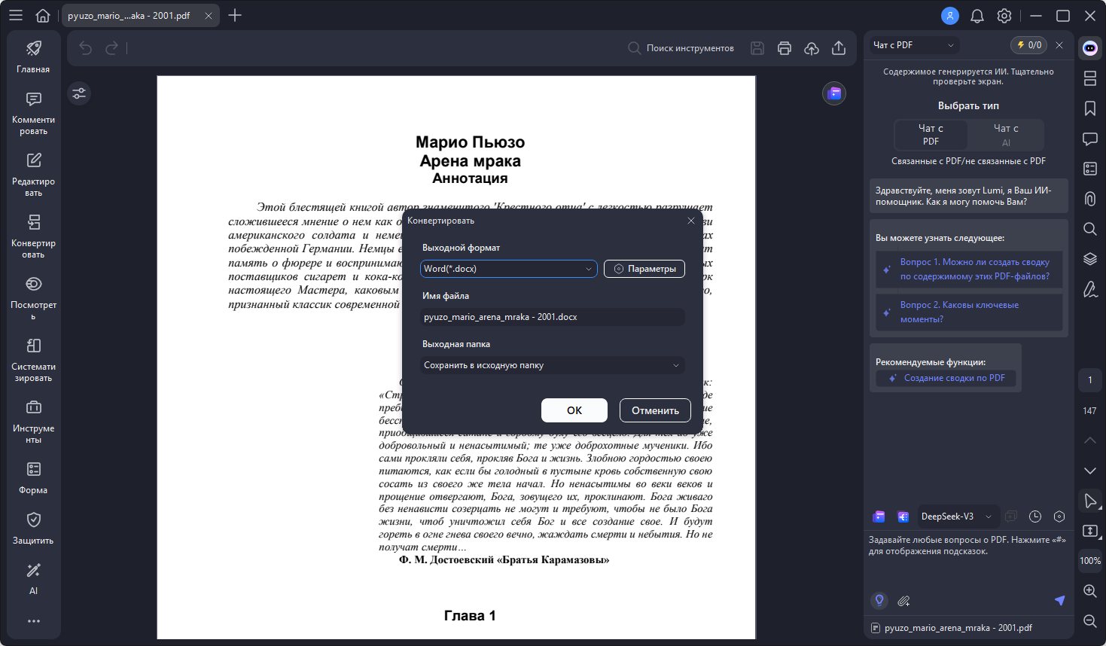Click the upload to cloud icon
The width and height of the screenshot is (1106, 646).
[812, 48]
